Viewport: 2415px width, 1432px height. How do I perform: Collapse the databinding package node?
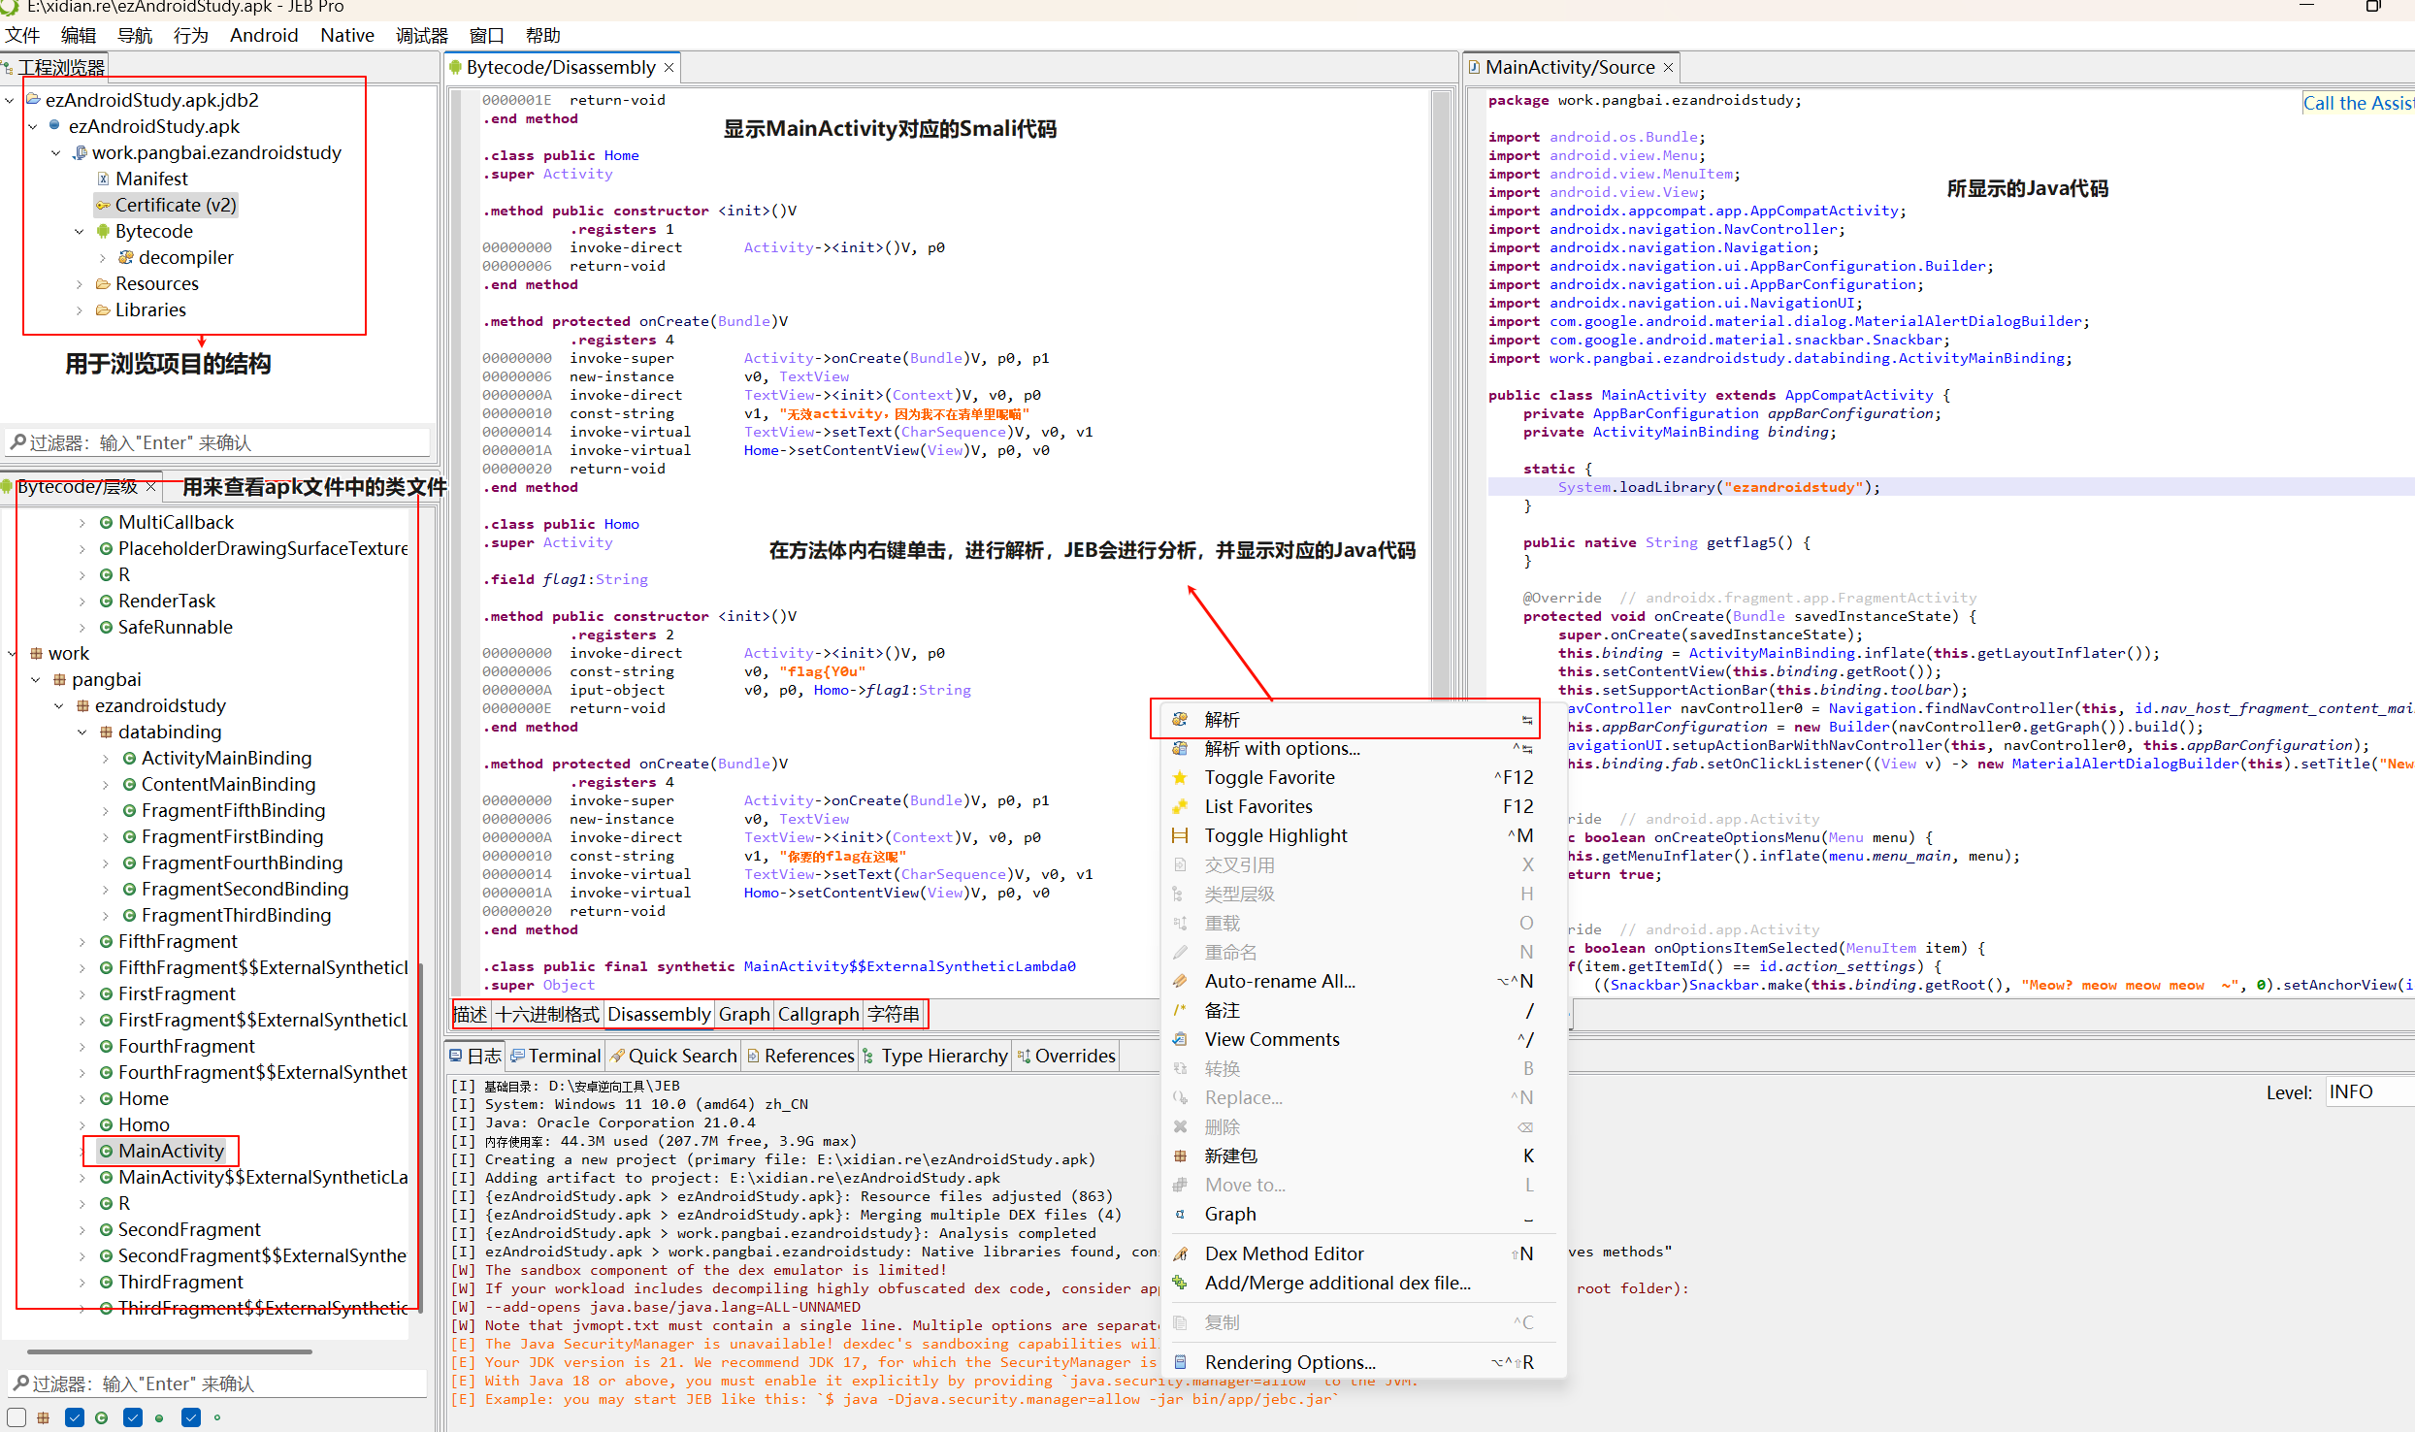click(x=82, y=732)
